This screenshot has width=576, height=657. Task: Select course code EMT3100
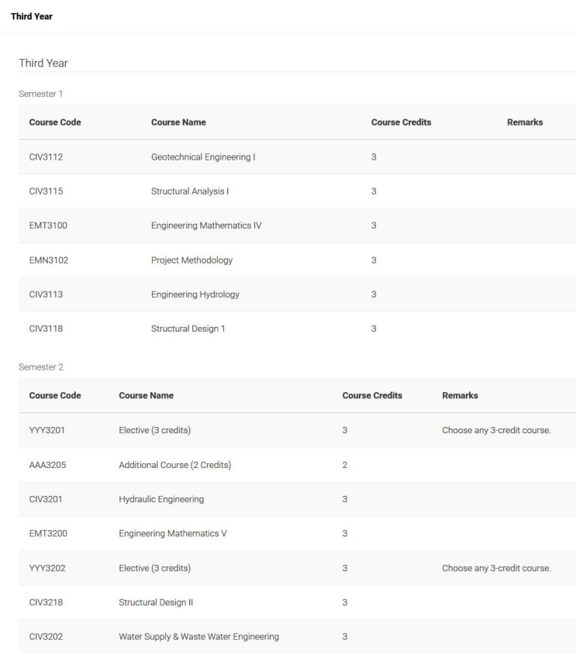click(x=48, y=225)
